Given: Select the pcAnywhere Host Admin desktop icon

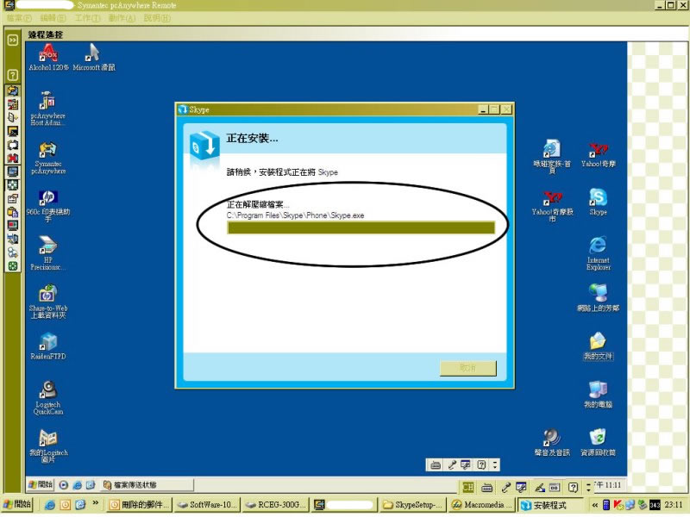Looking at the screenshot, I should pos(48,109).
